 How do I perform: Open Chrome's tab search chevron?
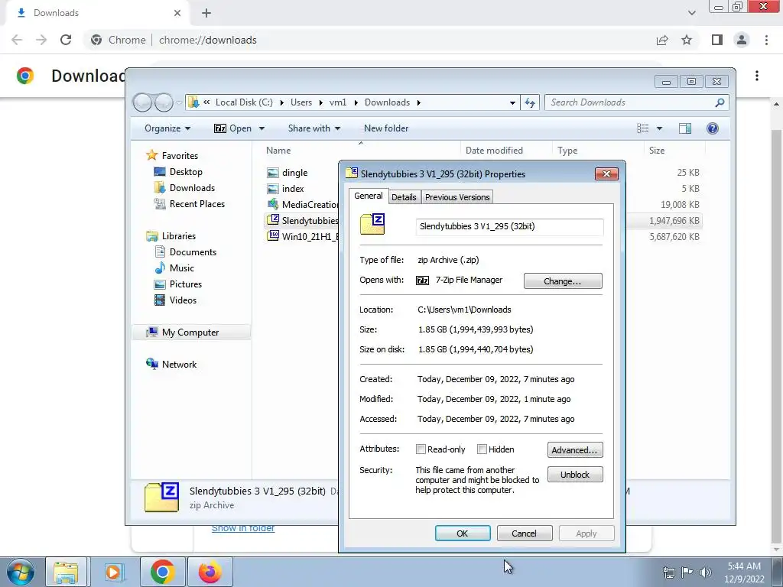(x=691, y=13)
